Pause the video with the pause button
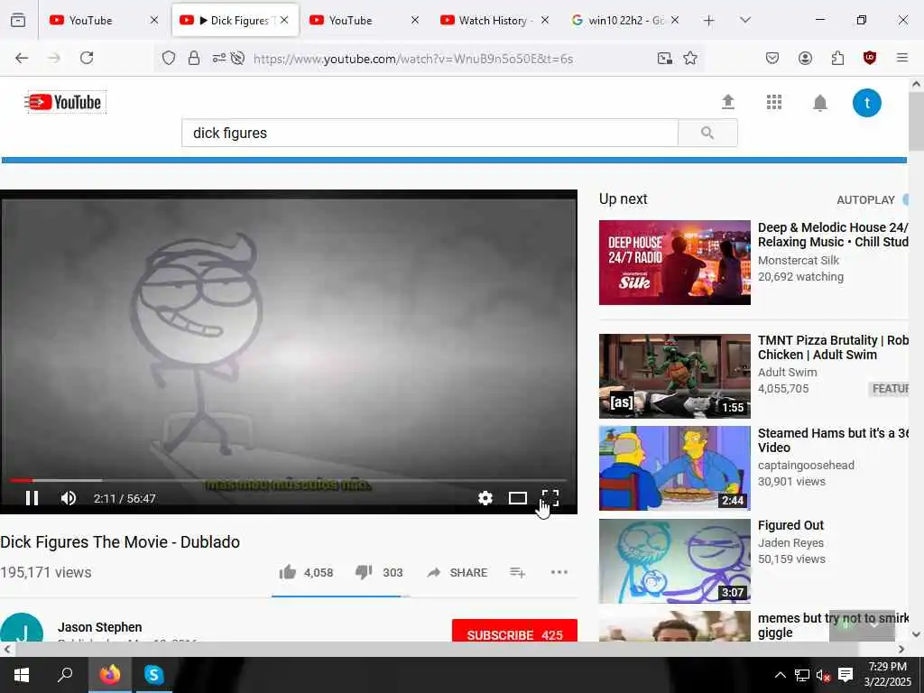 pyautogui.click(x=32, y=498)
